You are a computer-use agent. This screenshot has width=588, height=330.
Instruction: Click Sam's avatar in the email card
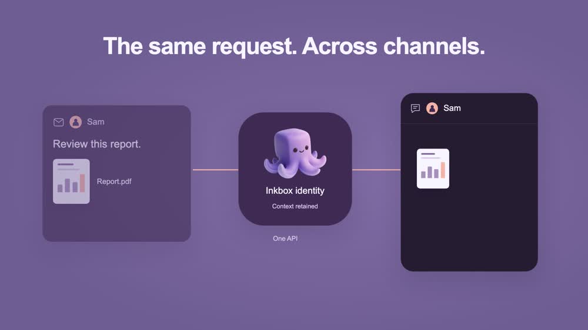(75, 122)
